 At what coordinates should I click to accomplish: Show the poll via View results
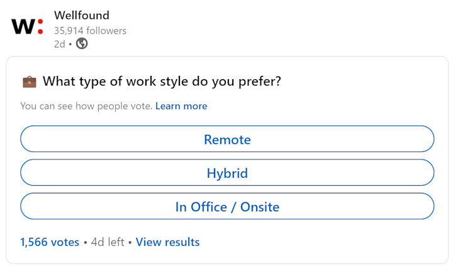click(x=167, y=242)
